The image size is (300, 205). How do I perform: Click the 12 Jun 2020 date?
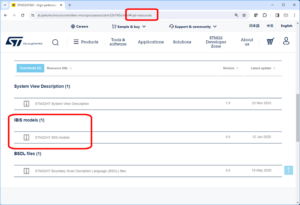(261, 137)
